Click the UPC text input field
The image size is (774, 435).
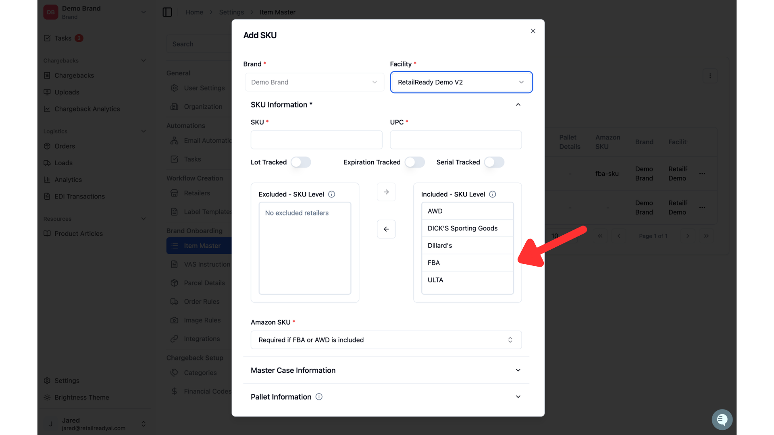[x=456, y=140]
